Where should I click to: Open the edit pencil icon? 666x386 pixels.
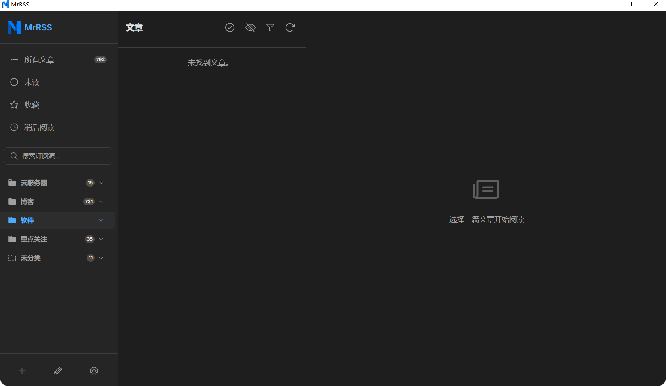tap(58, 371)
